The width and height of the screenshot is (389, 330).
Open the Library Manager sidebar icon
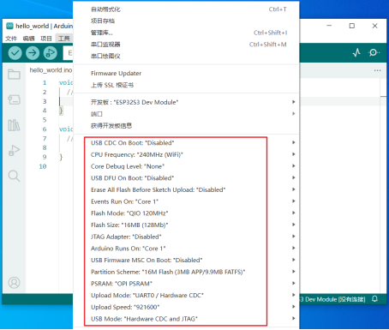click(x=14, y=125)
